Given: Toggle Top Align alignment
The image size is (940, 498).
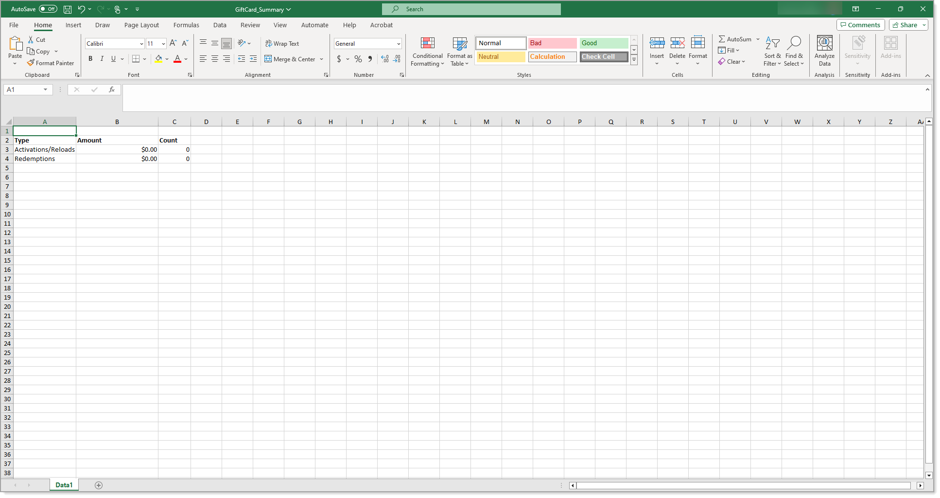Looking at the screenshot, I should point(203,43).
